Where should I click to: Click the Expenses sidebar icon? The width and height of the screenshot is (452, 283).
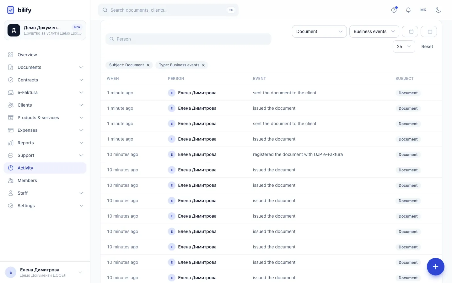point(11,130)
